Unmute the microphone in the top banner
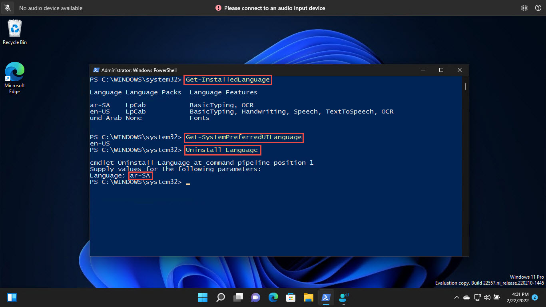The width and height of the screenshot is (546, 307). [x=7, y=8]
